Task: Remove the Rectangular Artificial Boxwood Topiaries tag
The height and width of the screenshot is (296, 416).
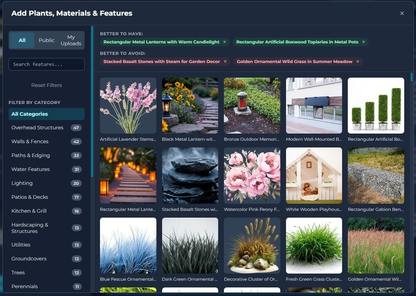Action: [363, 42]
